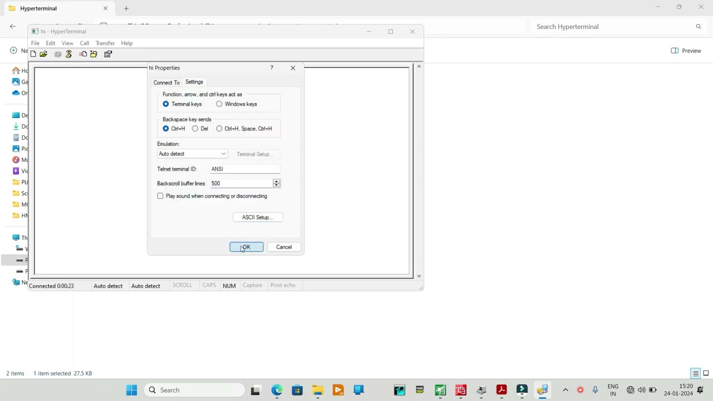
Task: Open the Edit menu in HyperTerminal
Action: tap(50, 43)
